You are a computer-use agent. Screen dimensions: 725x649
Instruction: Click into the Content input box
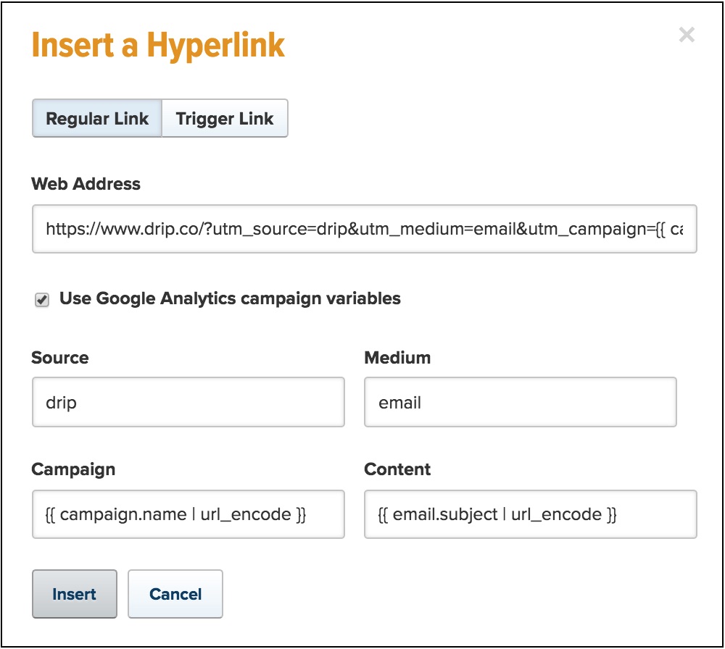pos(530,515)
